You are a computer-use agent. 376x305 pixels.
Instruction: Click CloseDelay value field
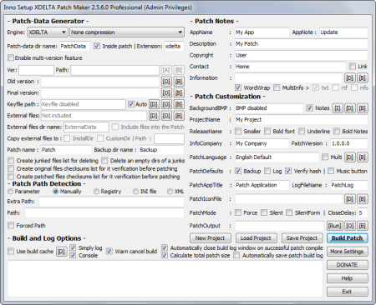pyautogui.click(x=363, y=212)
